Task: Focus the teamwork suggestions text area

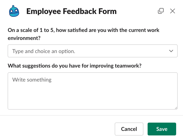Action: coord(92,91)
